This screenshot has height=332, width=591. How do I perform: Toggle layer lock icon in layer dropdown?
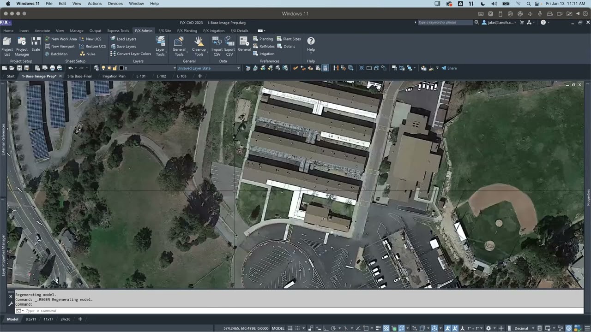115,68
